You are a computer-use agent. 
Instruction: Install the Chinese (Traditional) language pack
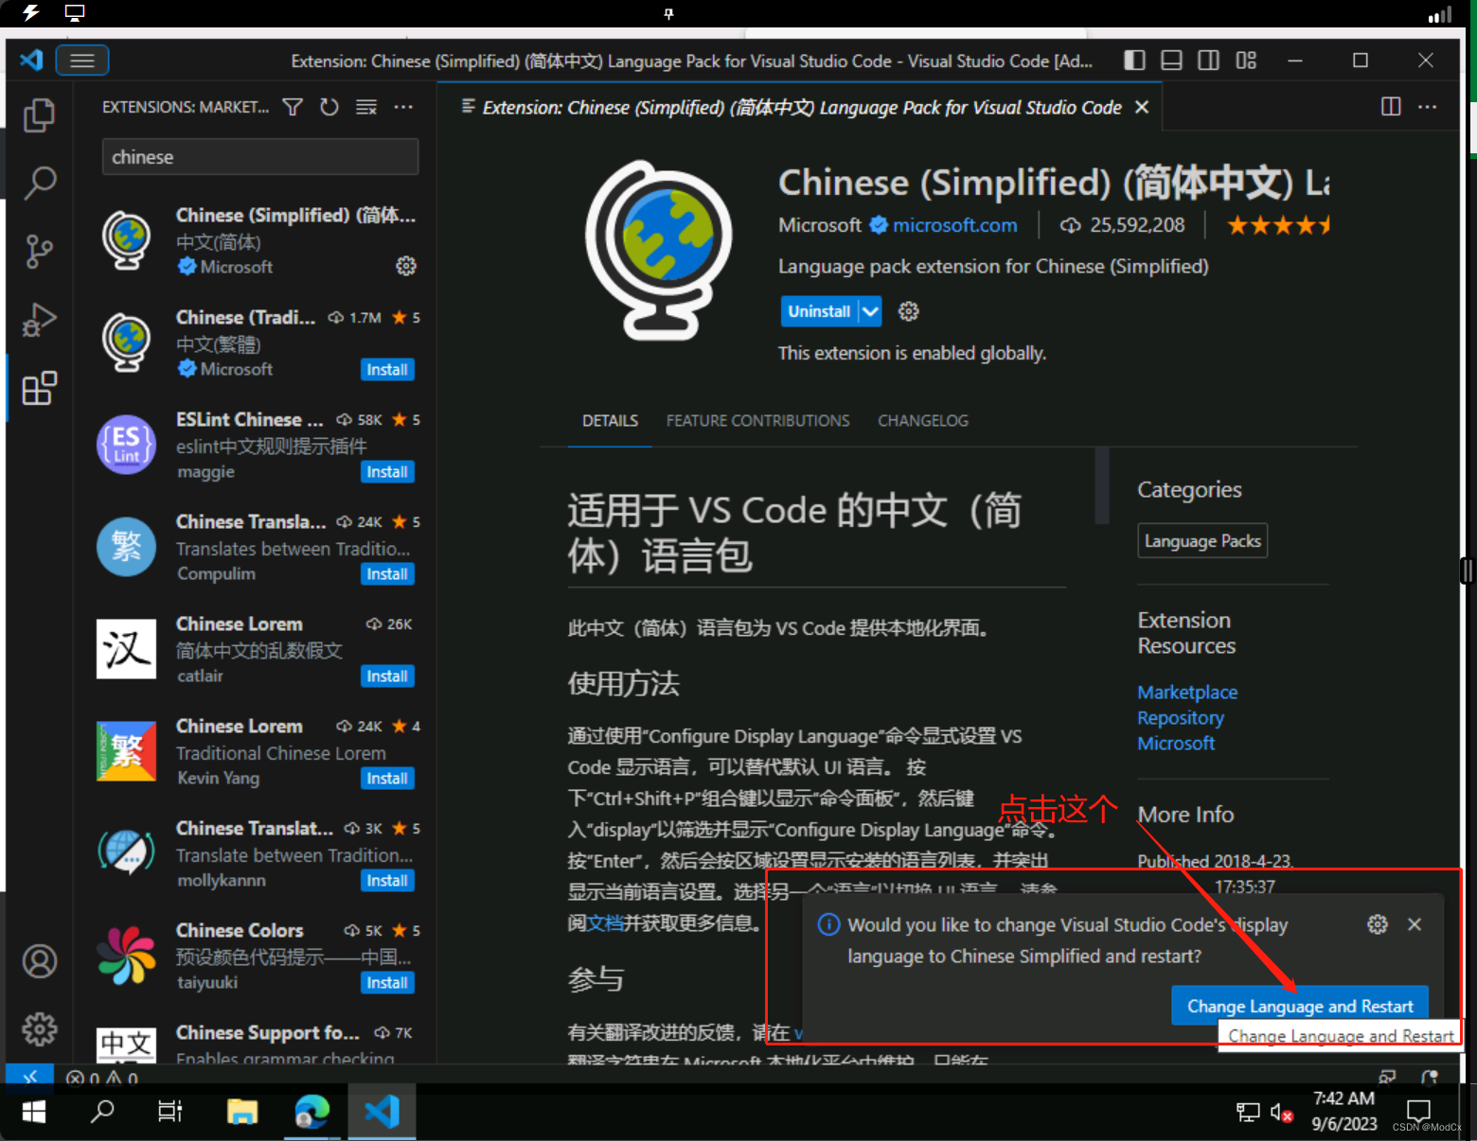[x=387, y=370]
